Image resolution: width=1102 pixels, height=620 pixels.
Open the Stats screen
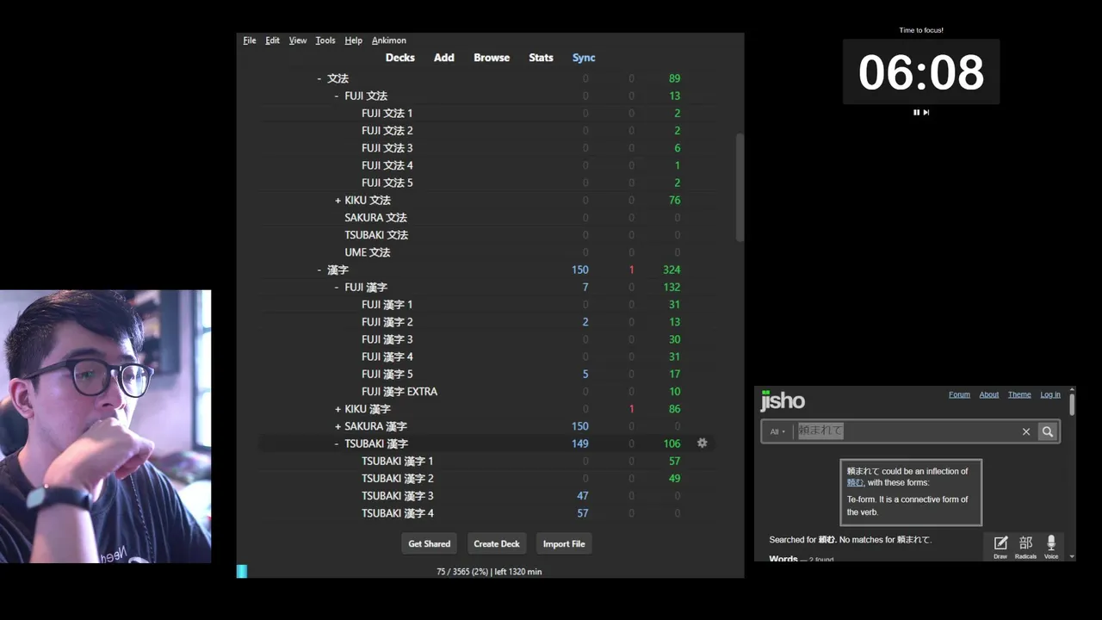click(x=541, y=58)
